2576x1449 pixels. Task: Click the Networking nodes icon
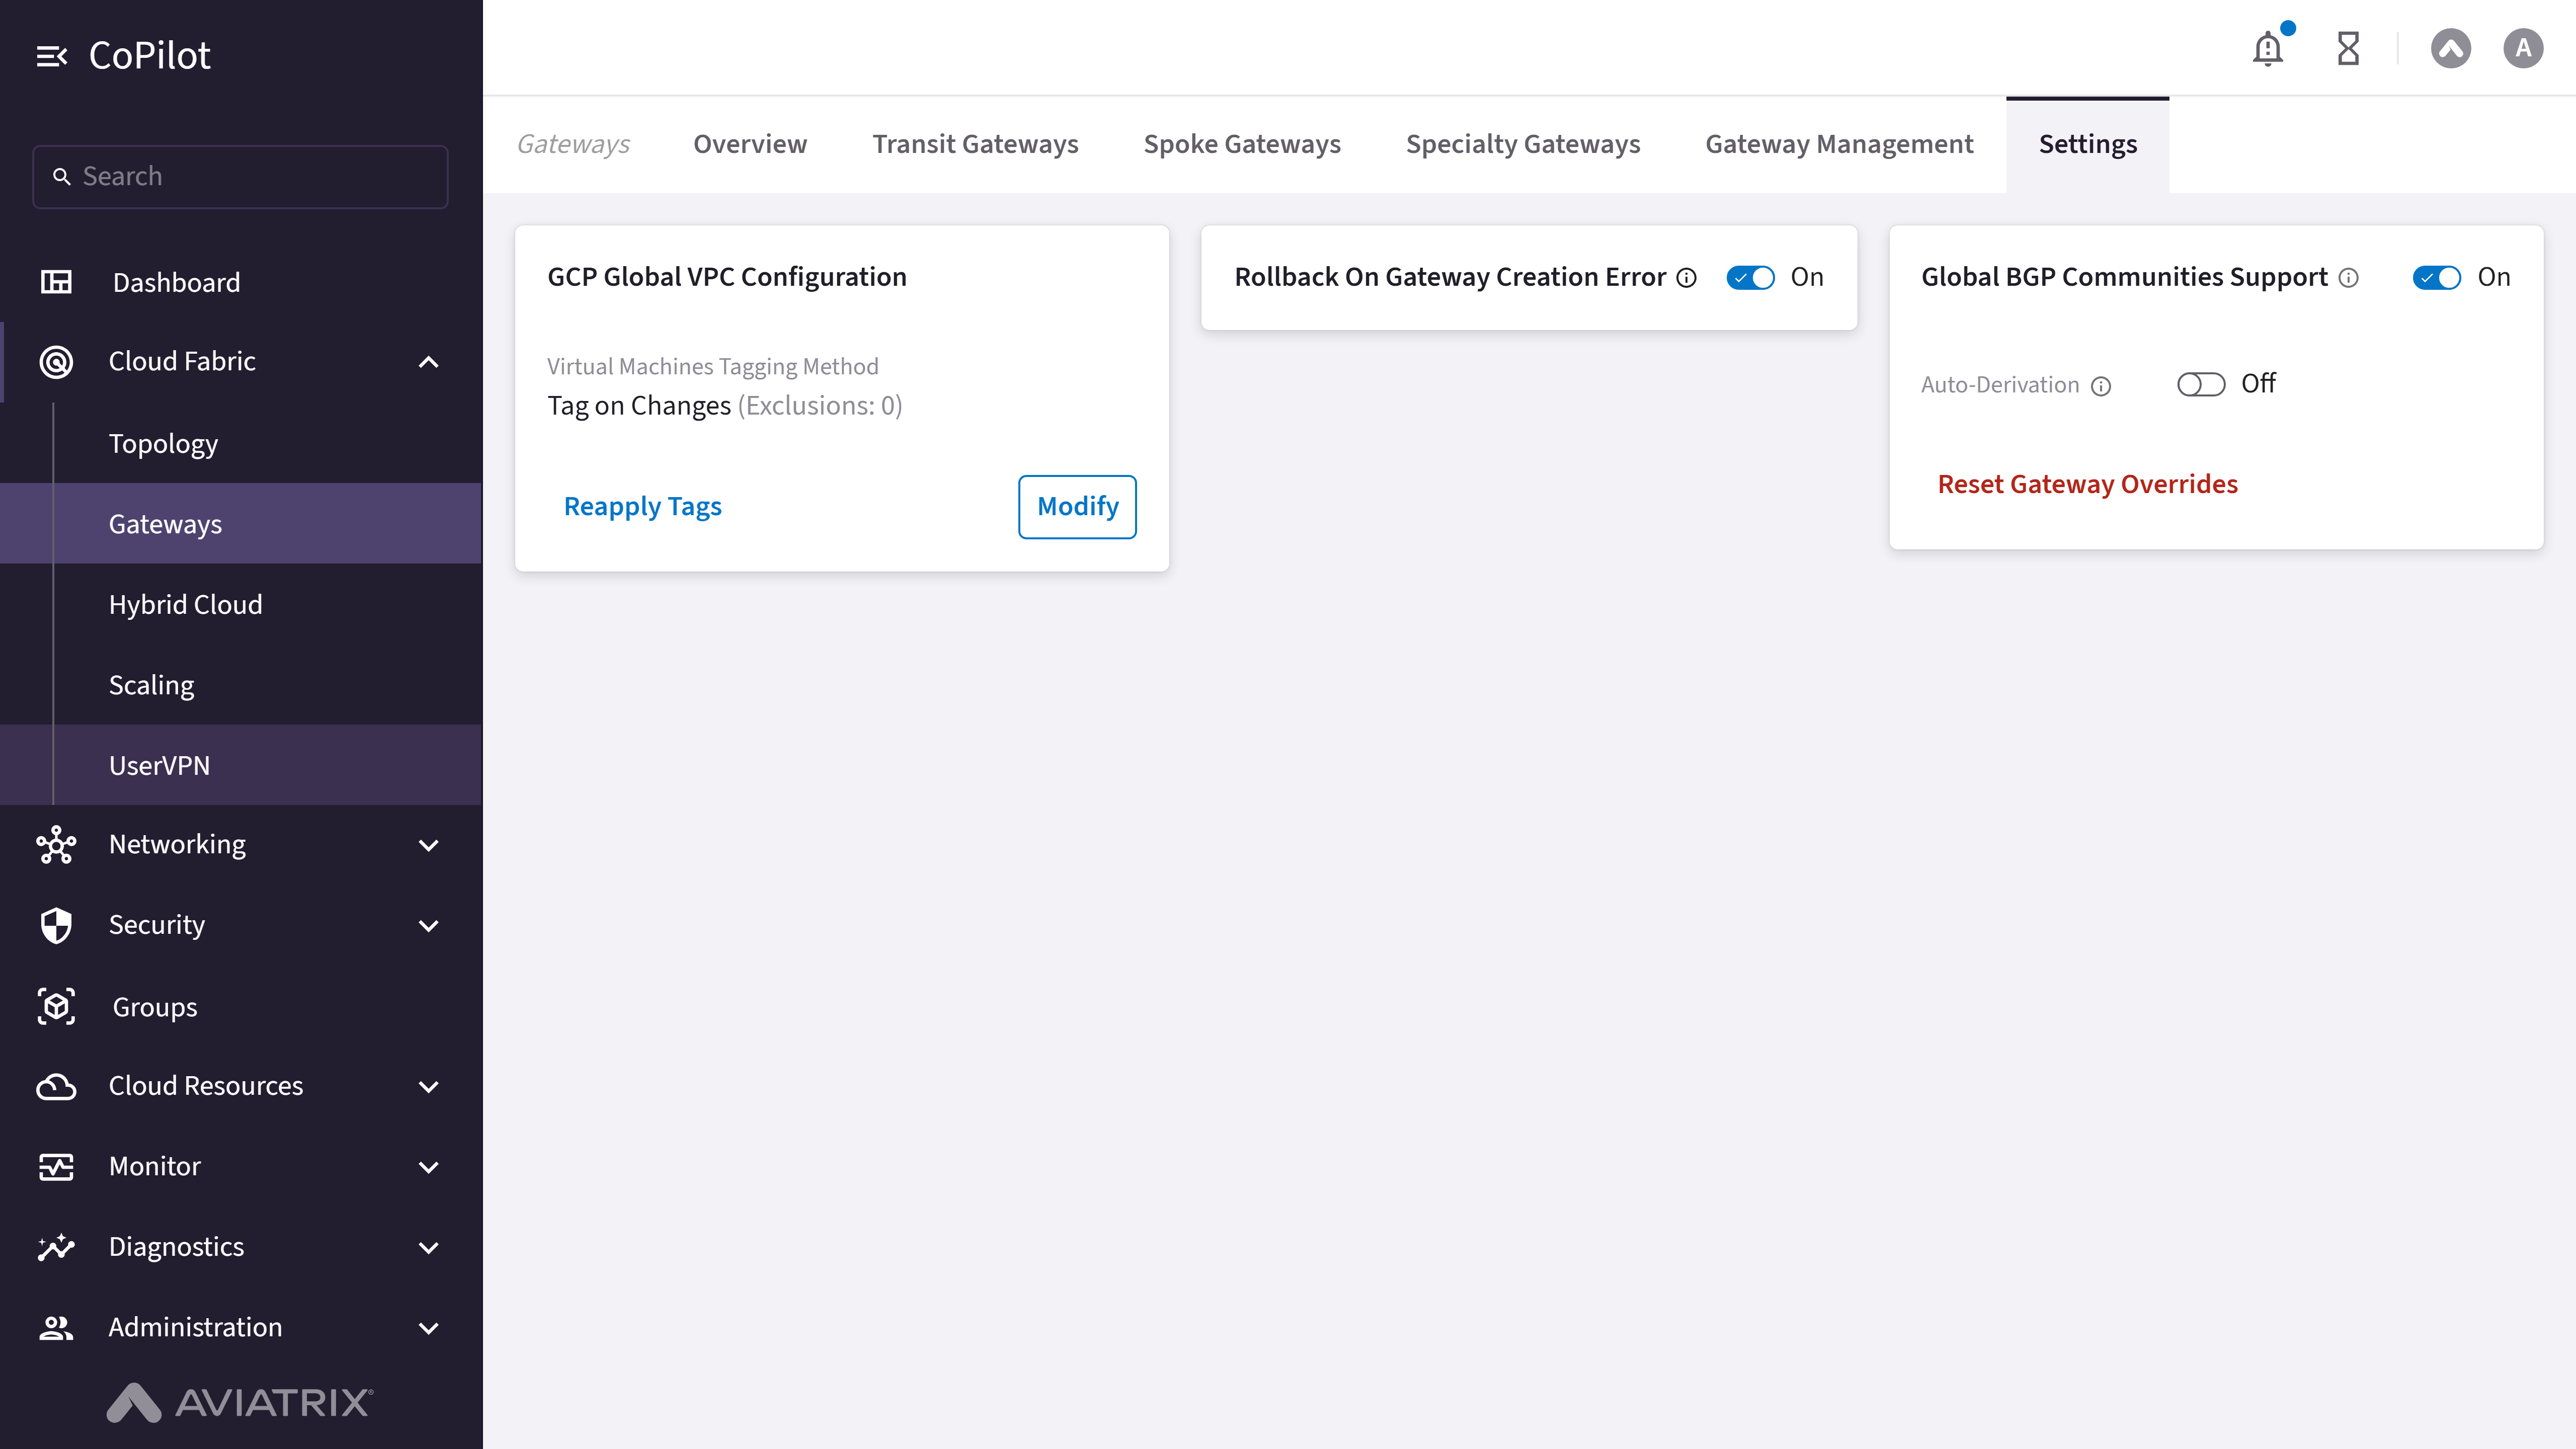tap(56, 845)
